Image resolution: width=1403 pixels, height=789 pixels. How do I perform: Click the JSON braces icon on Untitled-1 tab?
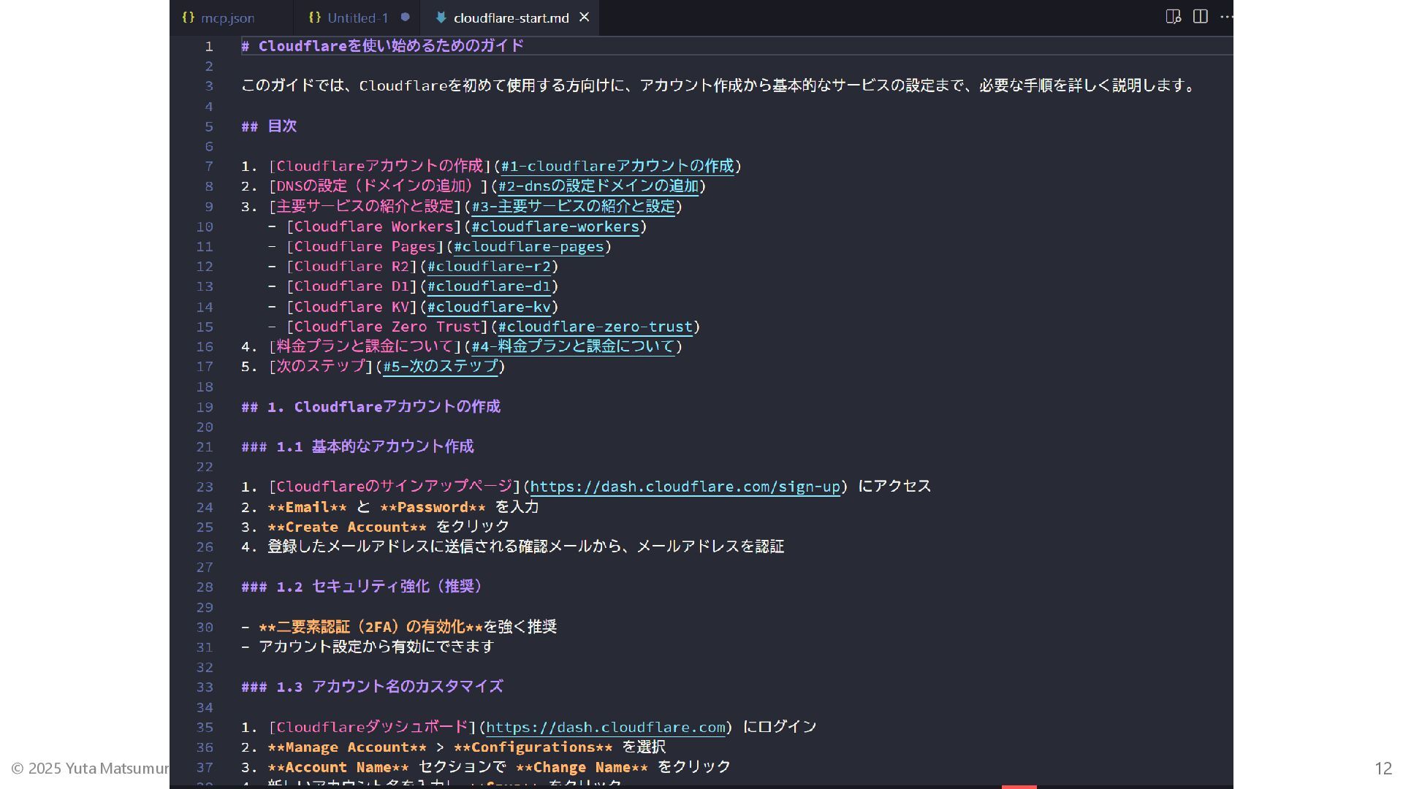tap(315, 17)
